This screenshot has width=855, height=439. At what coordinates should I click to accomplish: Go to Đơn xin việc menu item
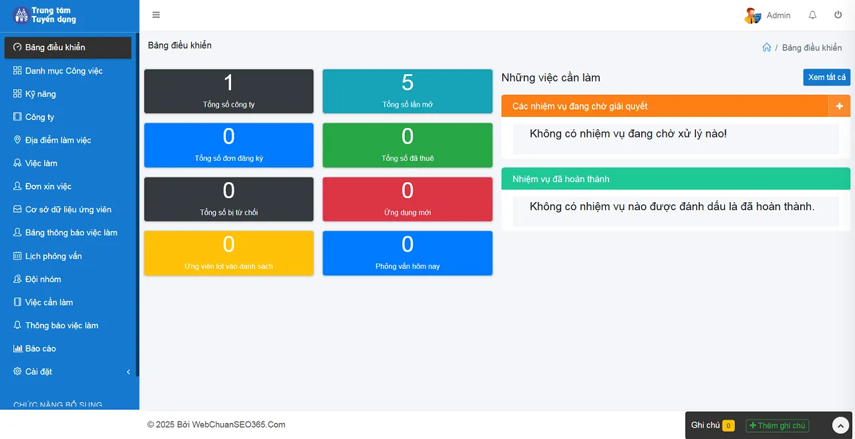(x=48, y=187)
